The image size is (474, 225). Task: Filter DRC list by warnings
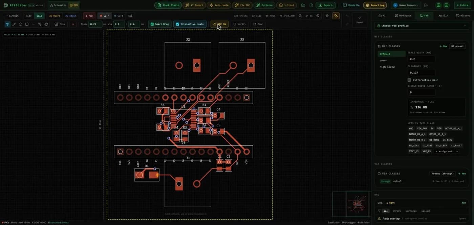point(411,211)
